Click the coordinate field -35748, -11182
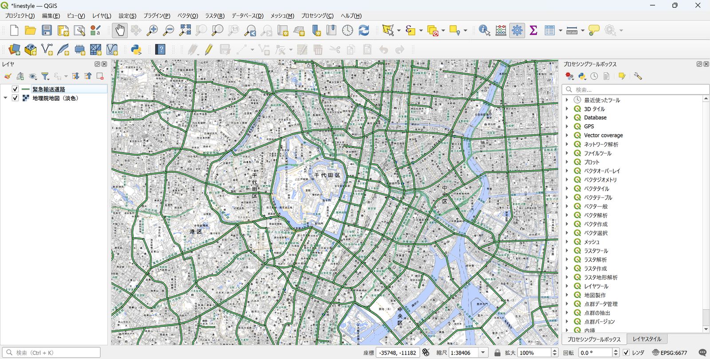Viewport: 710px width, 359px height. (398, 353)
